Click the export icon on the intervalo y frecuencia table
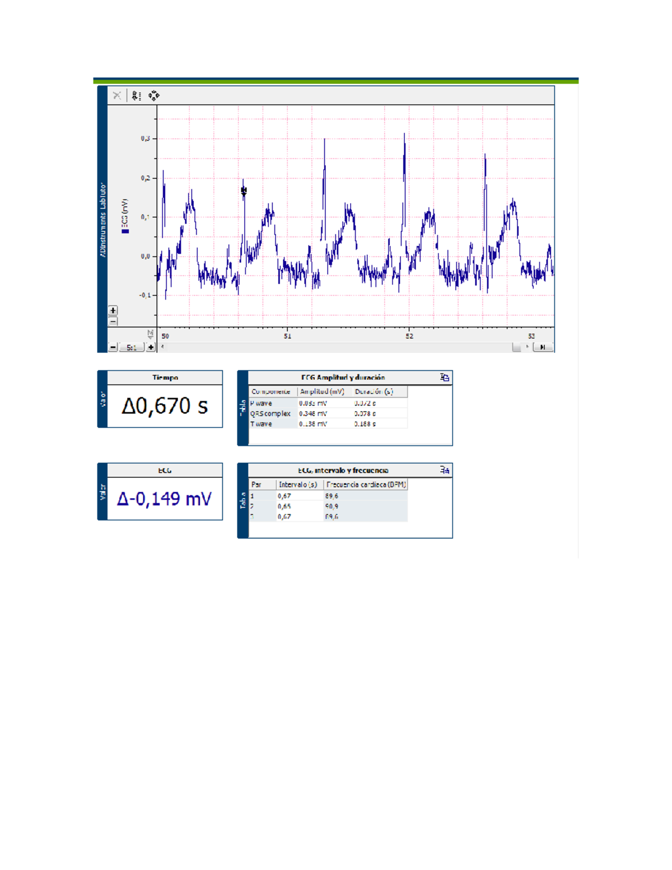Screen dimensions: 672x870 tap(445, 470)
